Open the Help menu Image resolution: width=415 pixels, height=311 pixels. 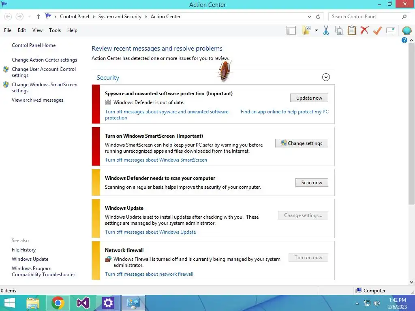[72, 30]
